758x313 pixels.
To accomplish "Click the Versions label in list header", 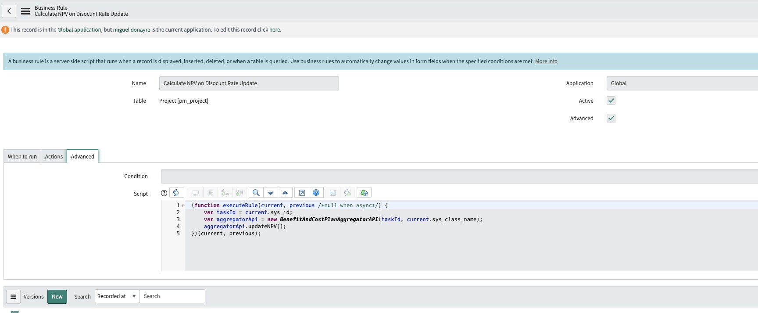I will click(34, 297).
